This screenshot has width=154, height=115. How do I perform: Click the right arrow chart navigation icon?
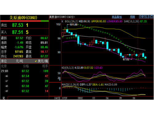click(144, 17)
